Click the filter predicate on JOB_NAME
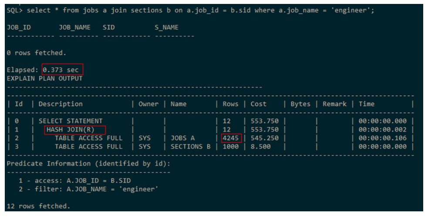Image resolution: width=428 pixels, height=217 pixels. coord(88,189)
